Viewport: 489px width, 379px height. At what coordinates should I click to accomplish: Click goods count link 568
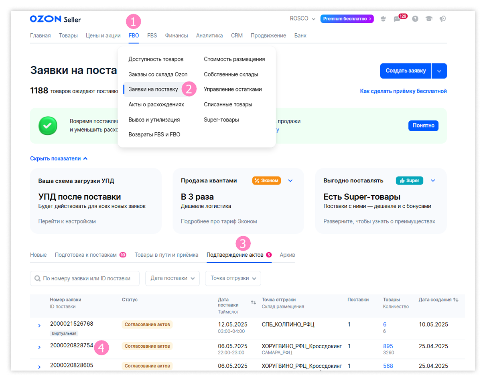coord(388,366)
